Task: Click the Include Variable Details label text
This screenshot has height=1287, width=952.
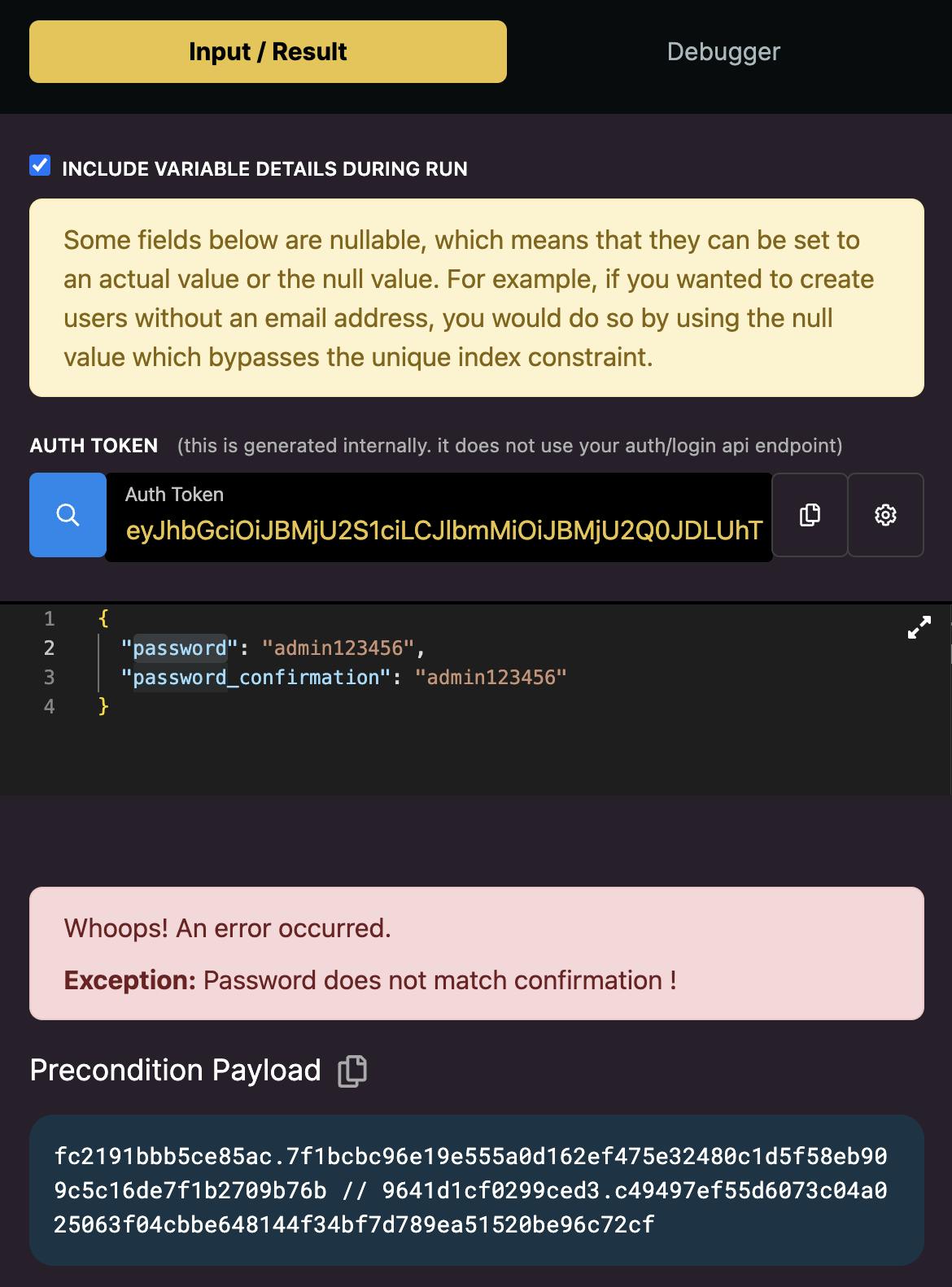Action: click(264, 169)
